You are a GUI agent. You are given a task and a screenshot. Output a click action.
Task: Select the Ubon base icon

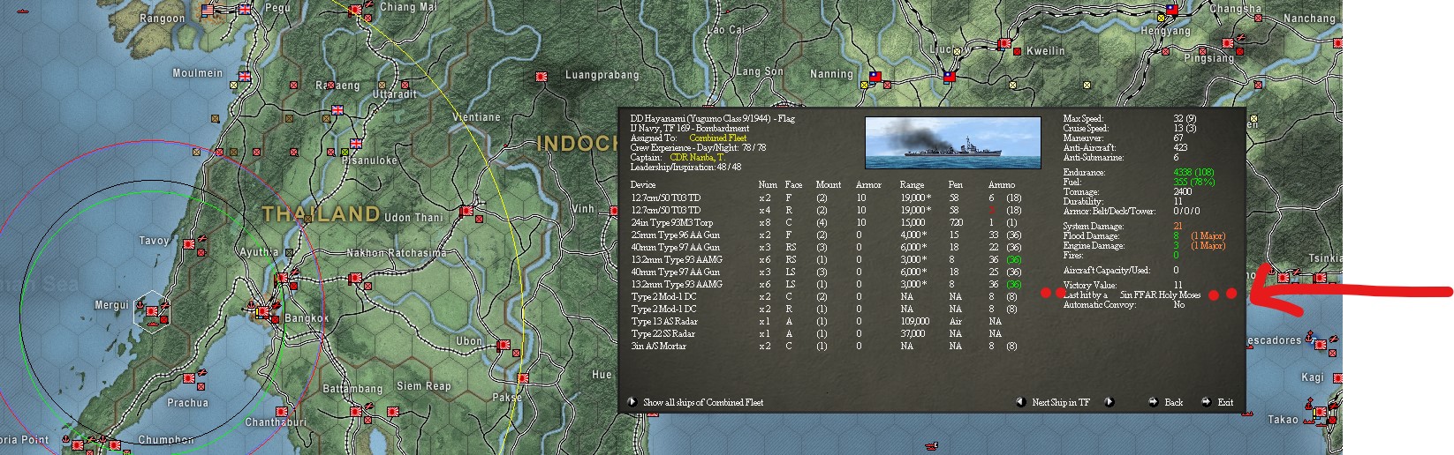pyautogui.click(x=504, y=345)
